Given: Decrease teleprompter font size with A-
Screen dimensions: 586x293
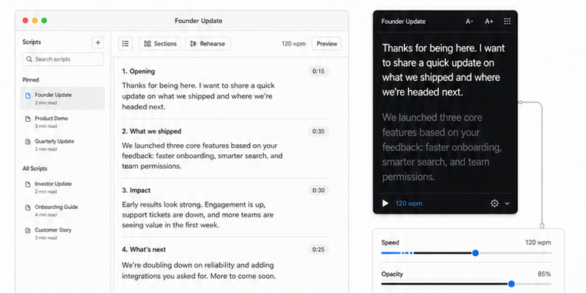Looking at the screenshot, I should tap(470, 22).
